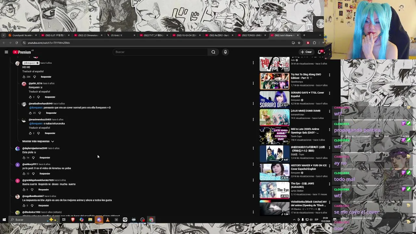Open the Windows Start menu
416x234 pixels.
4,220
